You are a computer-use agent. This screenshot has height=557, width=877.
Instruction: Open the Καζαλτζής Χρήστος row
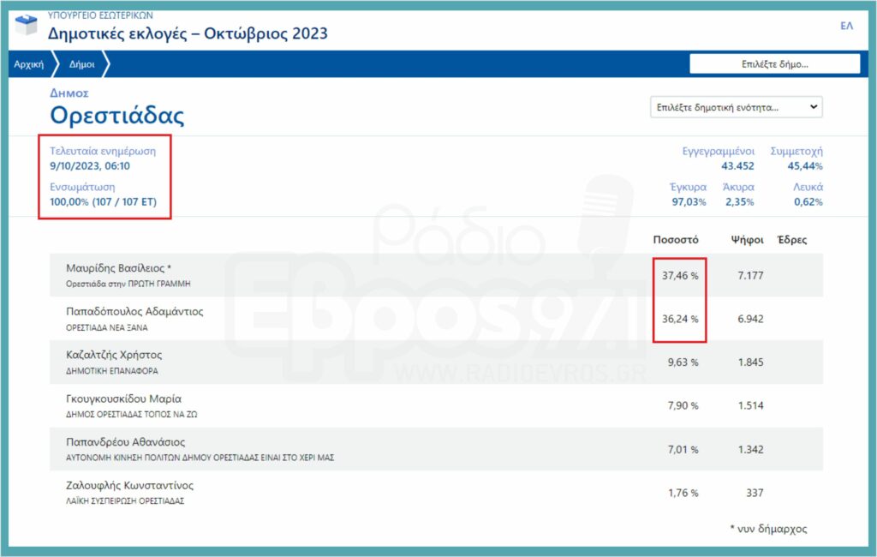pos(114,355)
